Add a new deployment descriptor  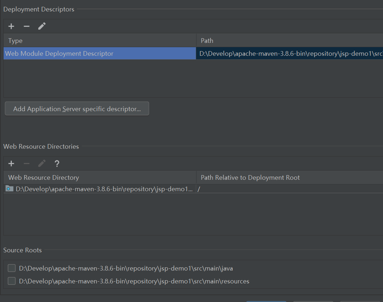[11, 26]
